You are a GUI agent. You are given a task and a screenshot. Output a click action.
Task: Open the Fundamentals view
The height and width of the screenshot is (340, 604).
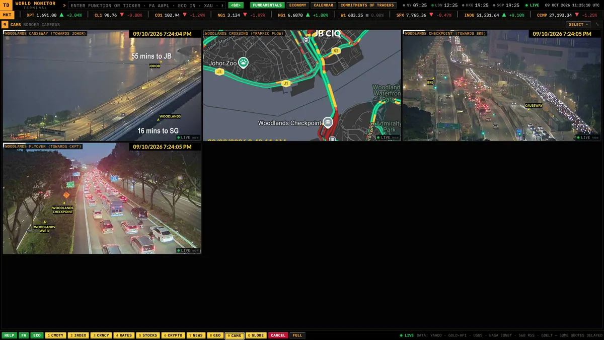267,6
